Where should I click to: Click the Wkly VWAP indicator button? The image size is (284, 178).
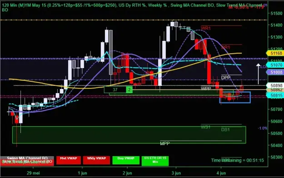(x=96, y=160)
